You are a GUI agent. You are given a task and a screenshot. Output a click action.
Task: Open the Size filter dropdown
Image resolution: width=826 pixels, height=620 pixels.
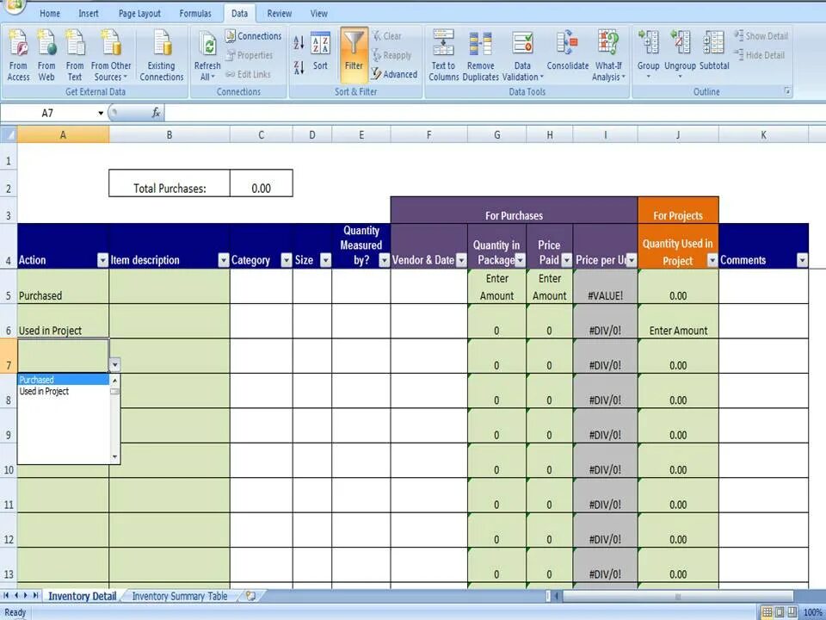(x=325, y=260)
